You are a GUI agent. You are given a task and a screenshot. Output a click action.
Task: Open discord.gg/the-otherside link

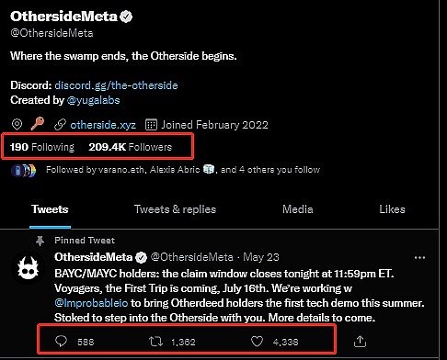(116, 85)
